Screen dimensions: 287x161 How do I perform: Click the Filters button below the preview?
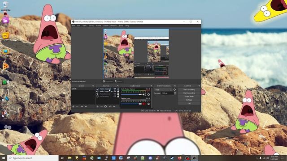118,81
